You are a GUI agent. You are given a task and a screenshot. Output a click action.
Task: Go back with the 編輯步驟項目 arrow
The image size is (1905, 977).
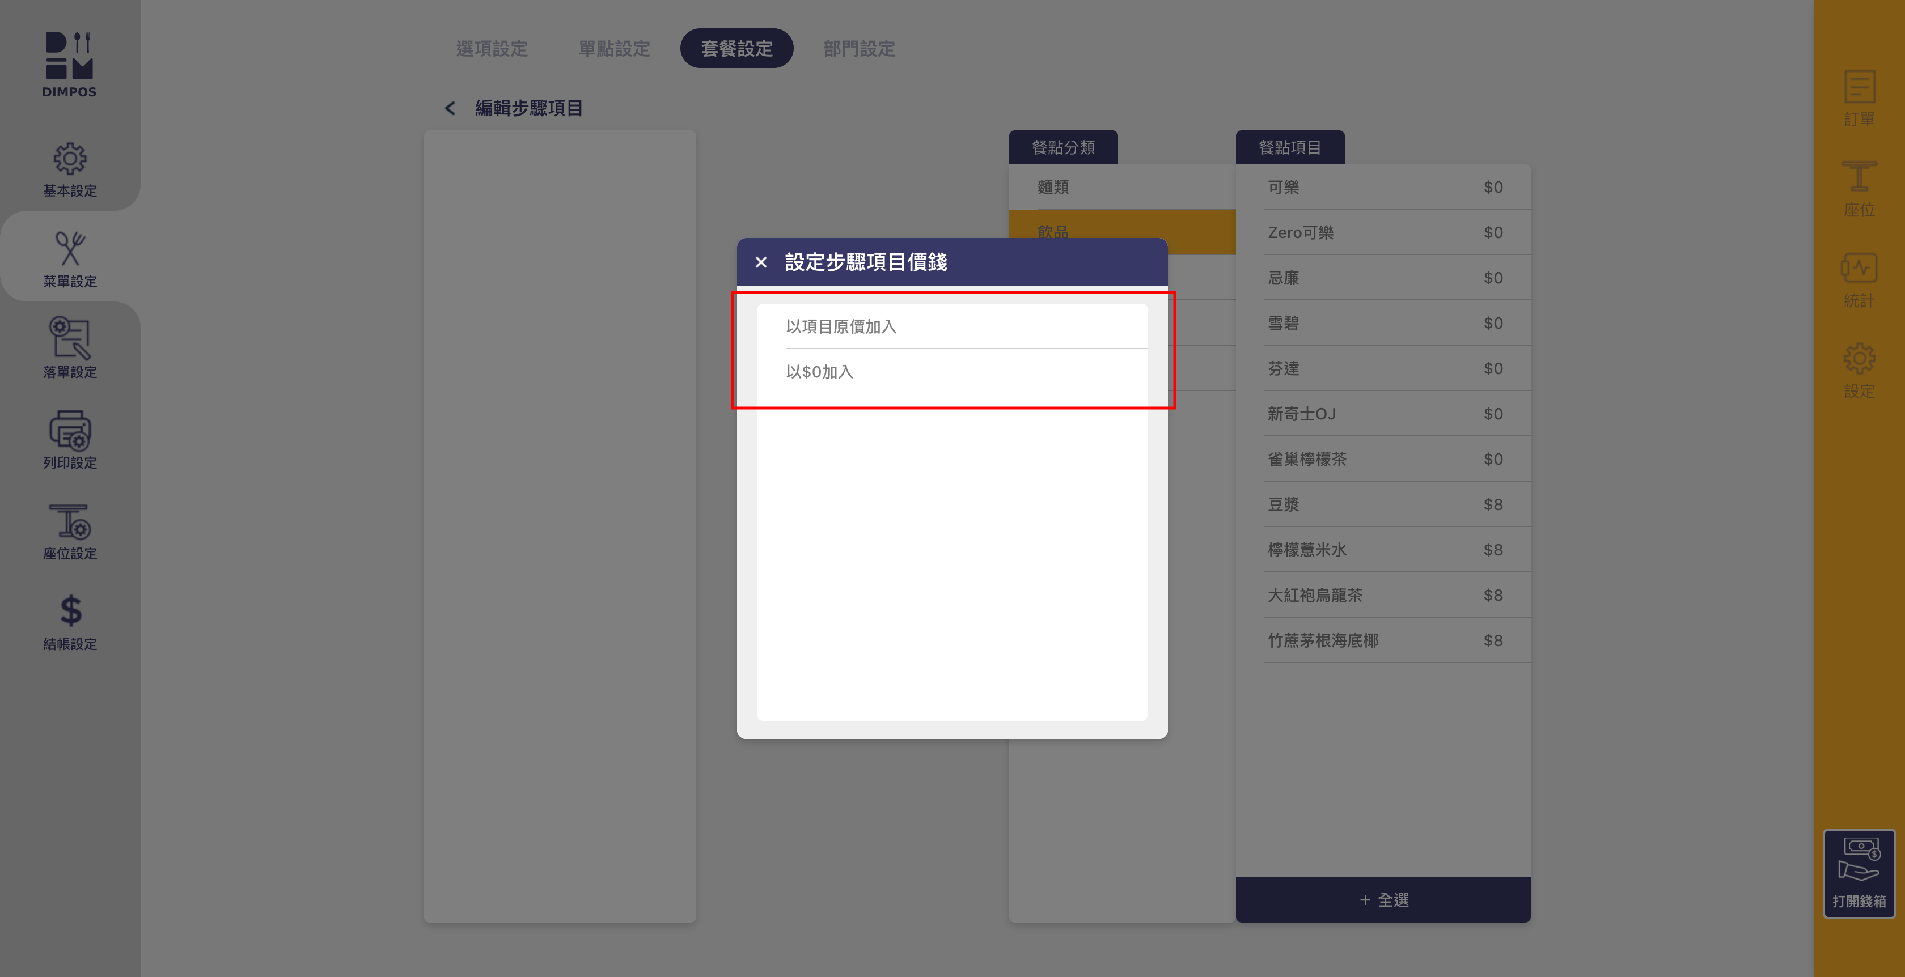(450, 109)
